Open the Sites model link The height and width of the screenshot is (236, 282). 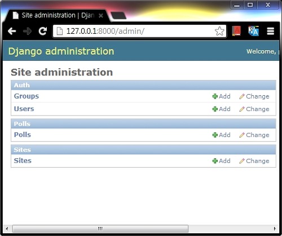[x=23, y=161]
